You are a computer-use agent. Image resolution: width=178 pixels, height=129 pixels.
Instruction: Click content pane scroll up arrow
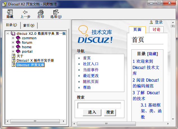[x=173, y=22]
